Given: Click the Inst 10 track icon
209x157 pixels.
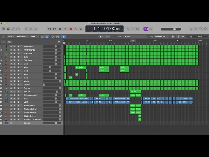Looking at the screenshot, I should click(6, 92).
